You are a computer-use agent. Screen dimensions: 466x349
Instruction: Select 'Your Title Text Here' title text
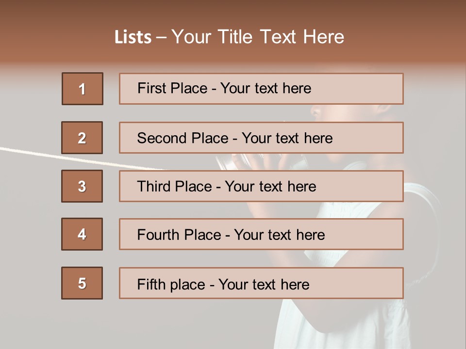258,37
